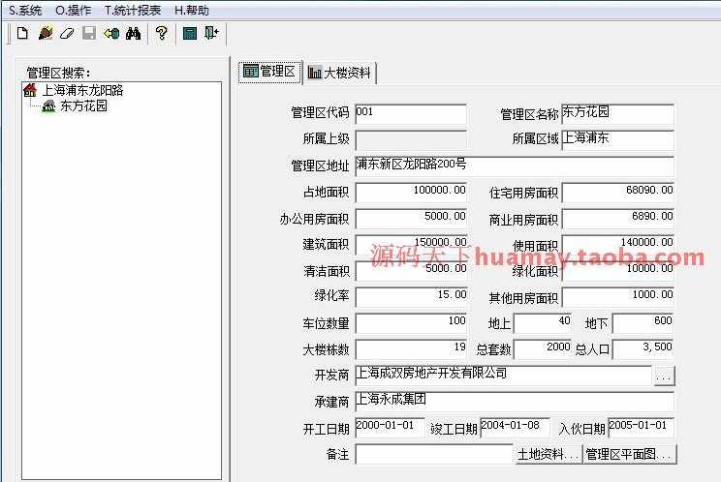Click the 管理区地址 address field

[515, 166]
